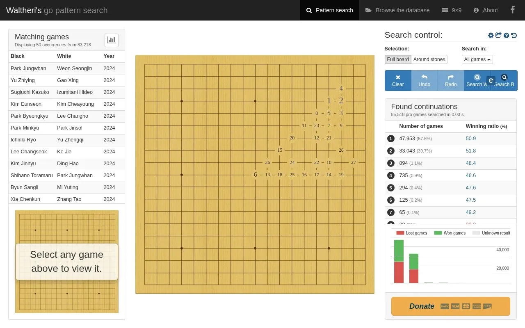Open the Pattern search tab
This screenshot has width=525, height=328.
click(330, 10)
